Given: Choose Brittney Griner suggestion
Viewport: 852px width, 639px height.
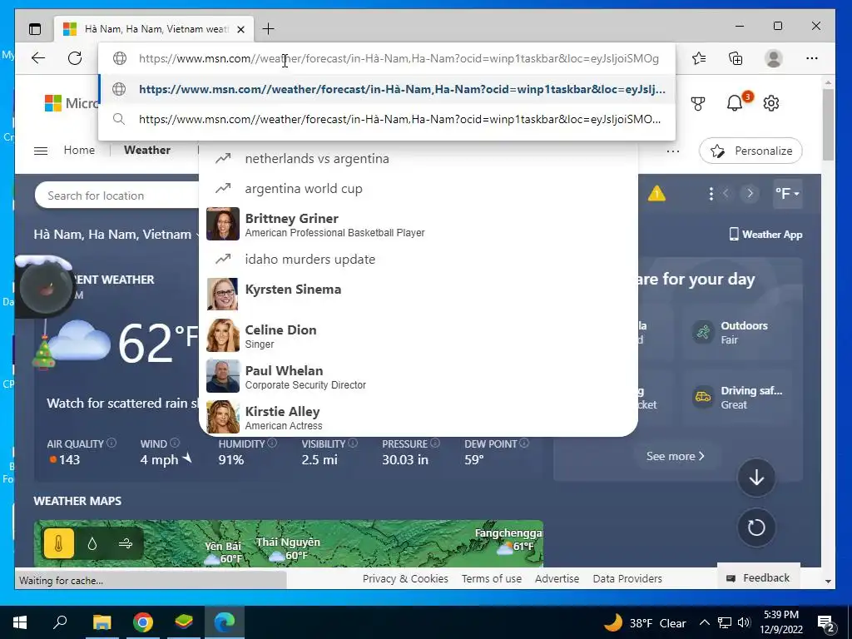Looking at the screenshot, I should coord(419,224).
